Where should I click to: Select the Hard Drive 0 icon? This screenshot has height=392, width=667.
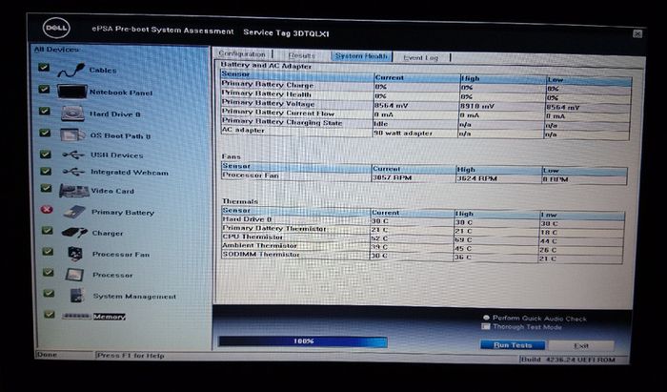click(72, 113)
